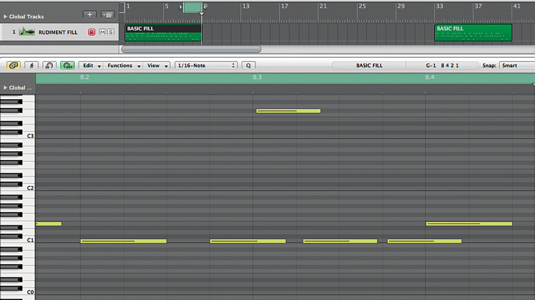Select the C1 note starting at 8.2
The height and width of the screenshot is (300, 535).
[123, 241]
